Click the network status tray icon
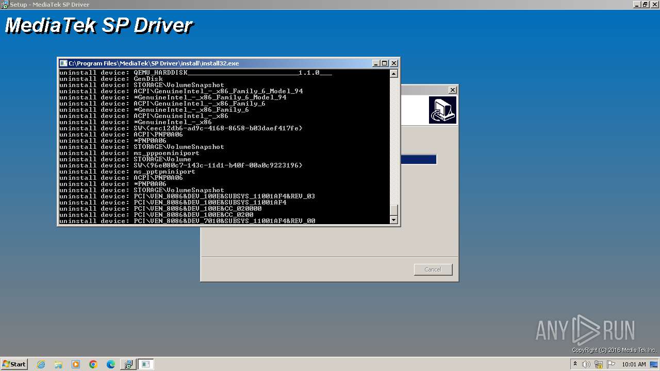The width and height of the screenshot is (660, 371). click(x=599, y=364)
